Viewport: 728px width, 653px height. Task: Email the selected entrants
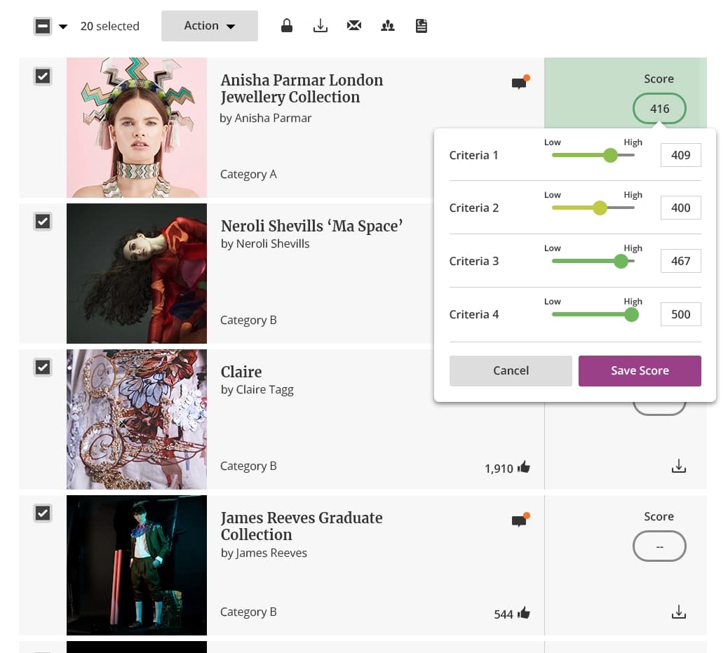(353, 25)
